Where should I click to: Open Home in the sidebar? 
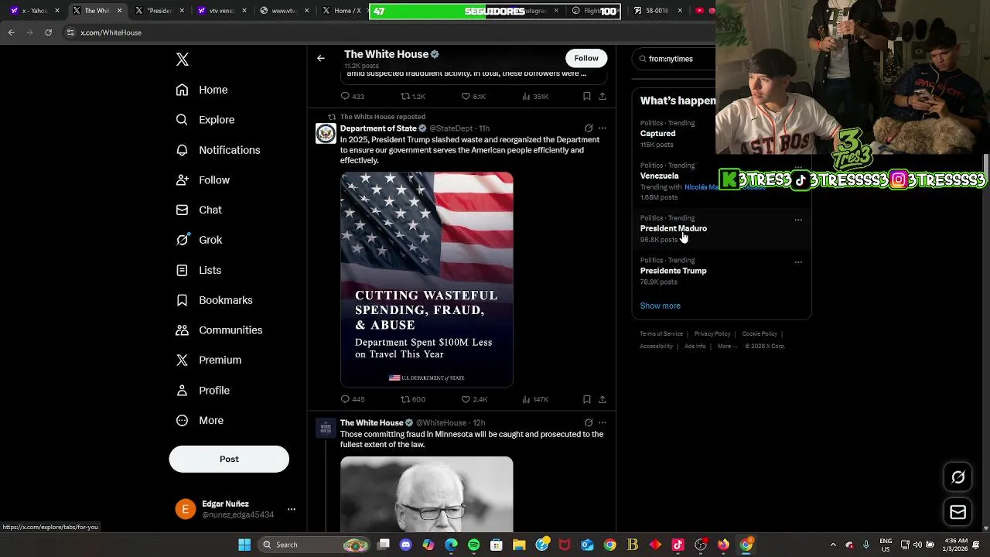202,90
